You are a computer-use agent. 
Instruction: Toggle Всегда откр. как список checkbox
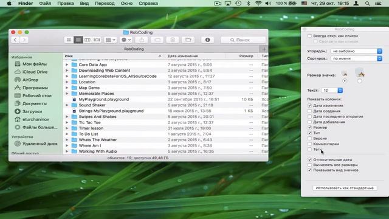(309, 36)
